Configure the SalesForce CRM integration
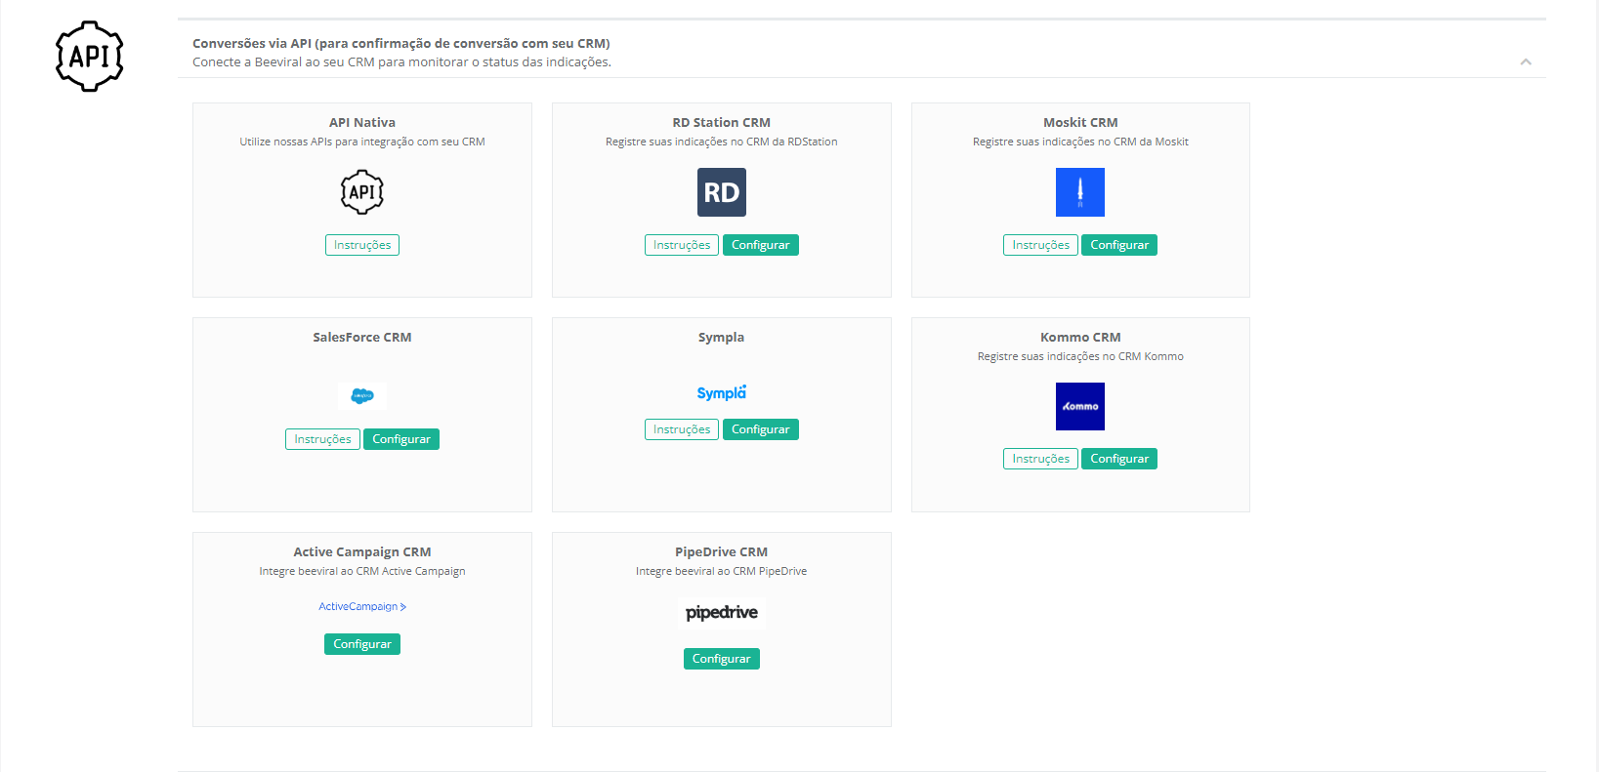 [401, 439]
